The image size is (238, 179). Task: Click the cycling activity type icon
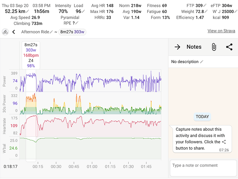(5, 32)
